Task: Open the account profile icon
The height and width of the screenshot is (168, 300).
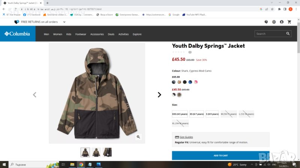Action: pos(282,22)
